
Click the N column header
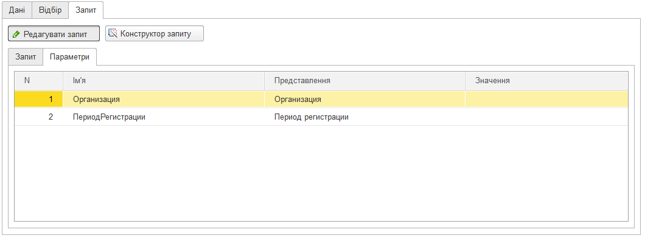tap(39, 81)
